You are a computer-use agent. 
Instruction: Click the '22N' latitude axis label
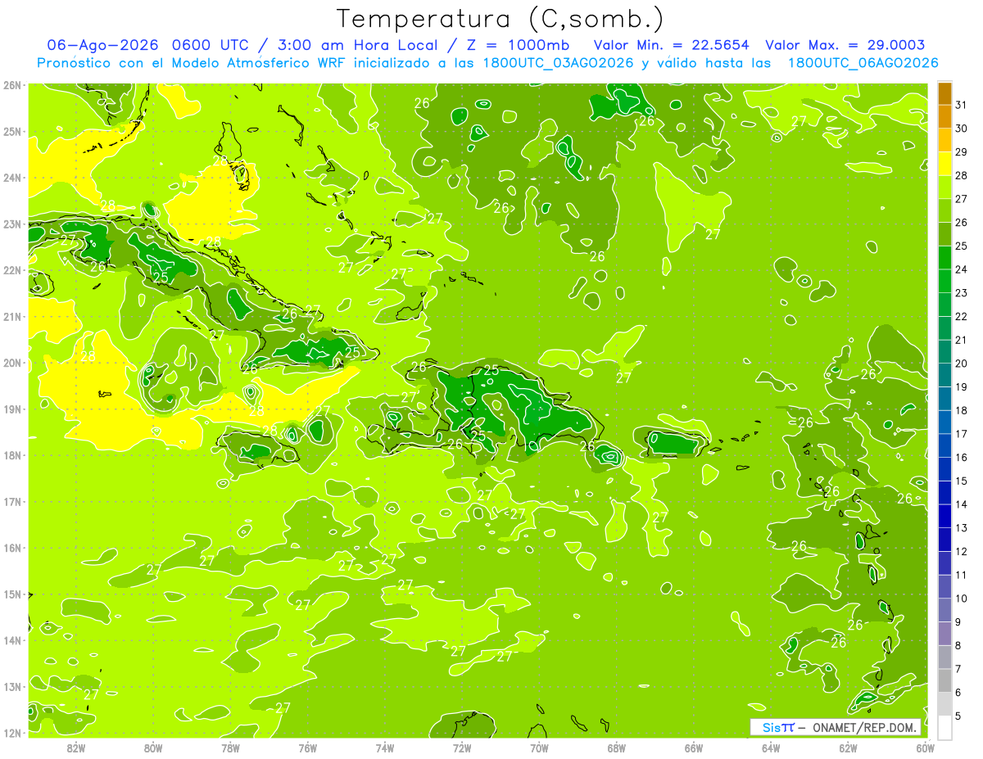pos(12,270)
